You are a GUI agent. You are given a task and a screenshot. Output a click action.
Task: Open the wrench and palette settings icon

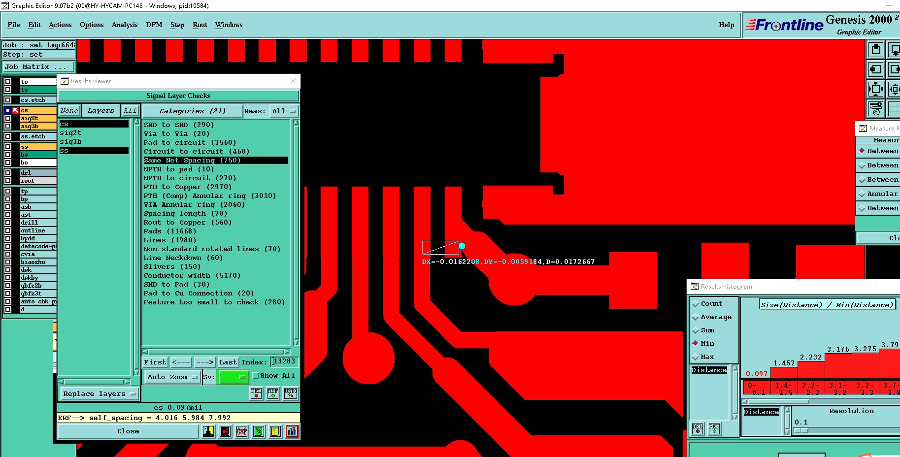tap(876, 109)
